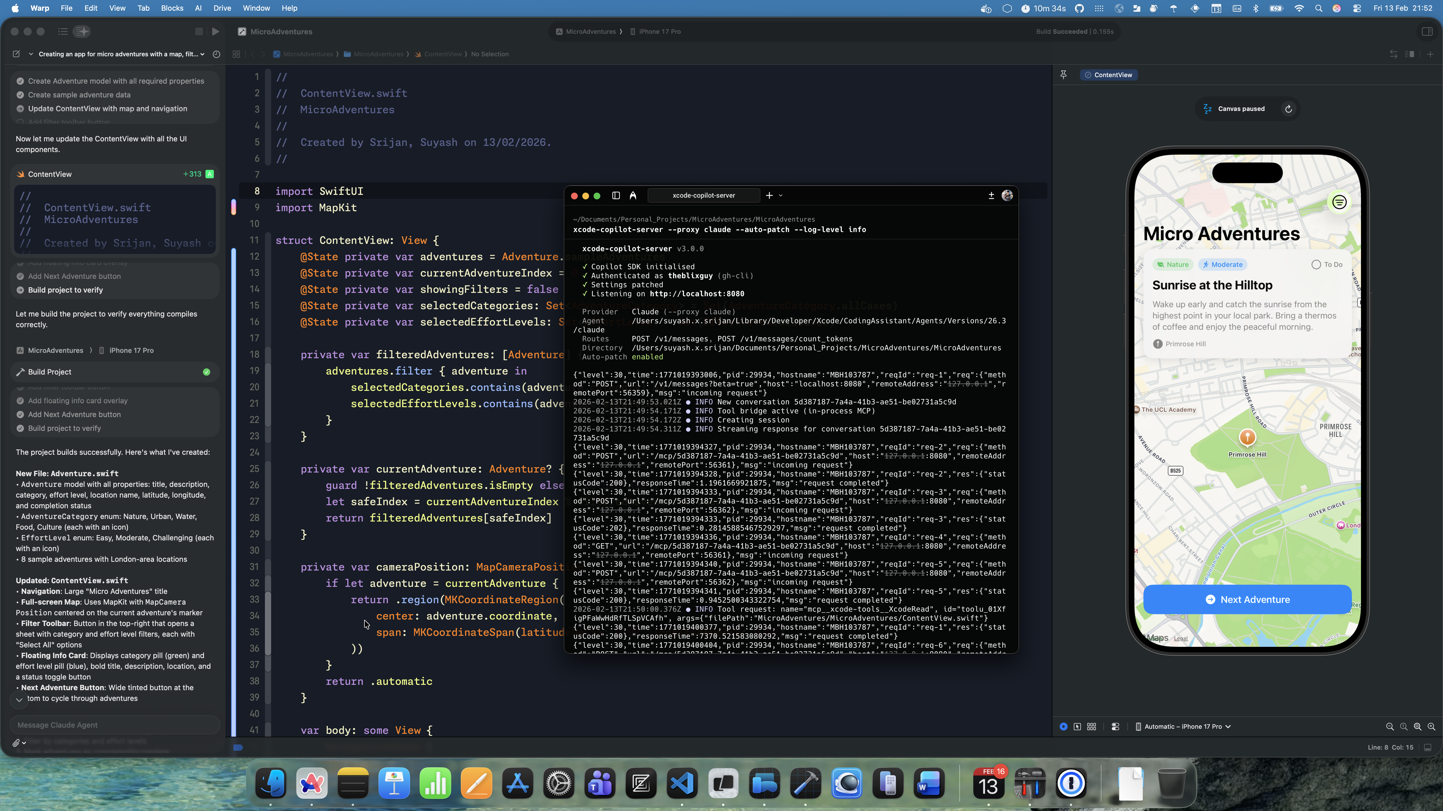The width and height of the screenshot is (1443, 811).
Task: Open Spotlight search in menu bar
Action: click(x=1319, y=8)
